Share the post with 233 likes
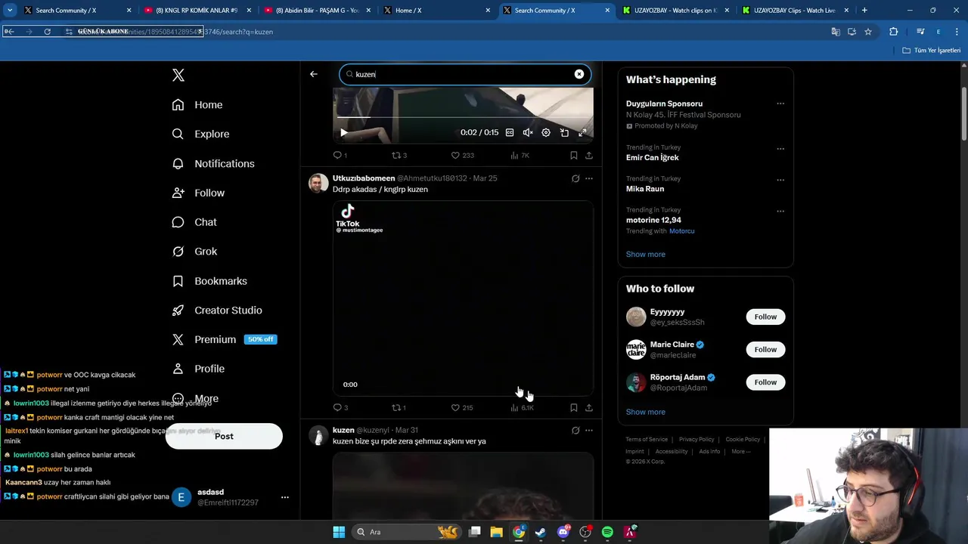This screenshot has height=544, width=968. click(589, 155)
